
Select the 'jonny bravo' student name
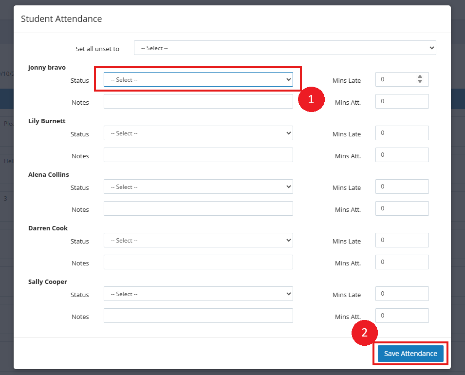tap(47, 68)
